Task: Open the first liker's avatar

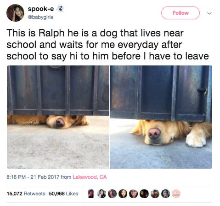Action: (91, 194)
